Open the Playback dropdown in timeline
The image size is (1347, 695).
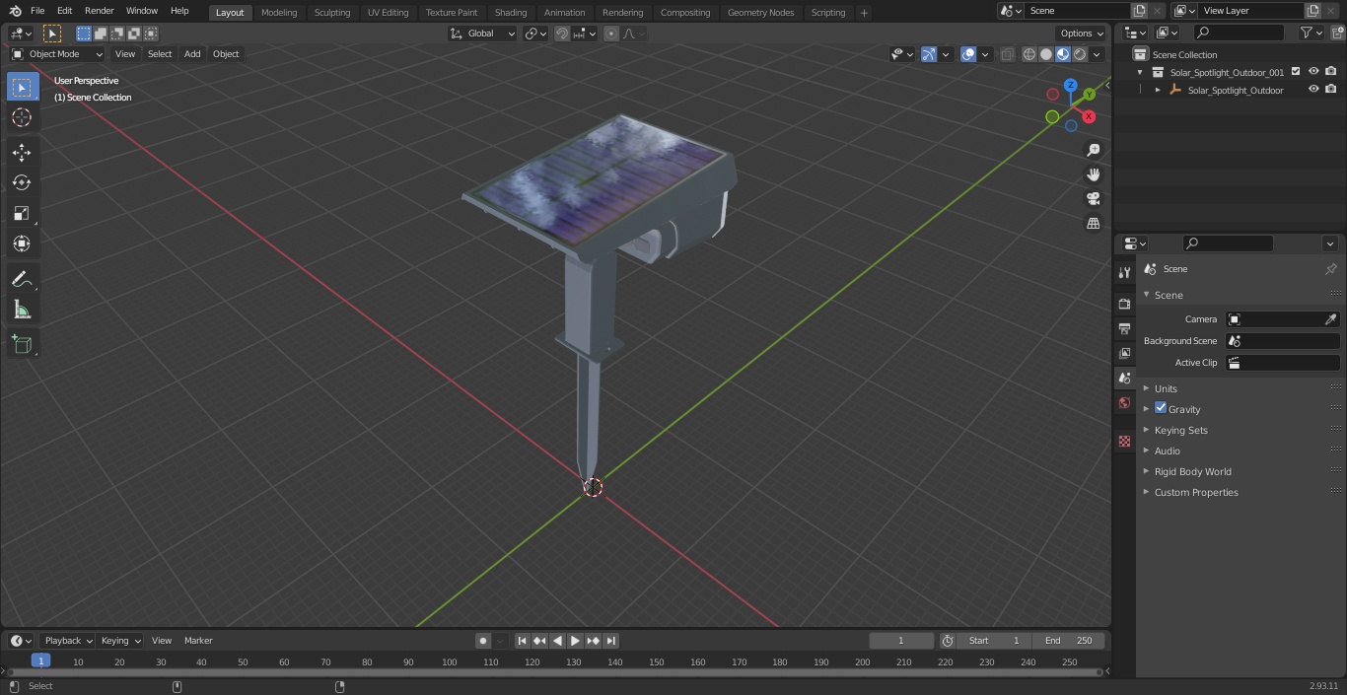68,641
